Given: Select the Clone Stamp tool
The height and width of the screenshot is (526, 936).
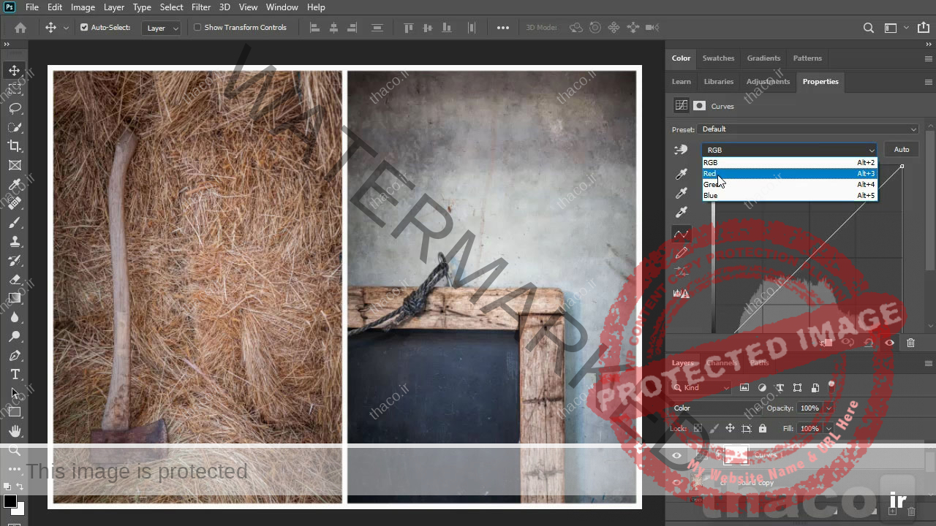Looking at the screenshot, I should (x=15, y=241).
